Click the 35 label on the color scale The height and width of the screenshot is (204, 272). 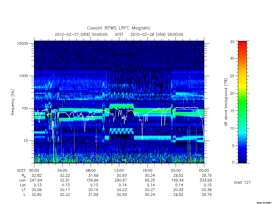pos(232,42)
